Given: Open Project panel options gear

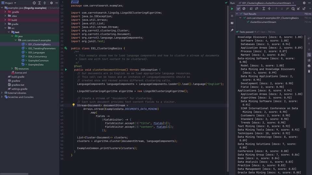Looking at the screenshot, I should coord(51,3).
